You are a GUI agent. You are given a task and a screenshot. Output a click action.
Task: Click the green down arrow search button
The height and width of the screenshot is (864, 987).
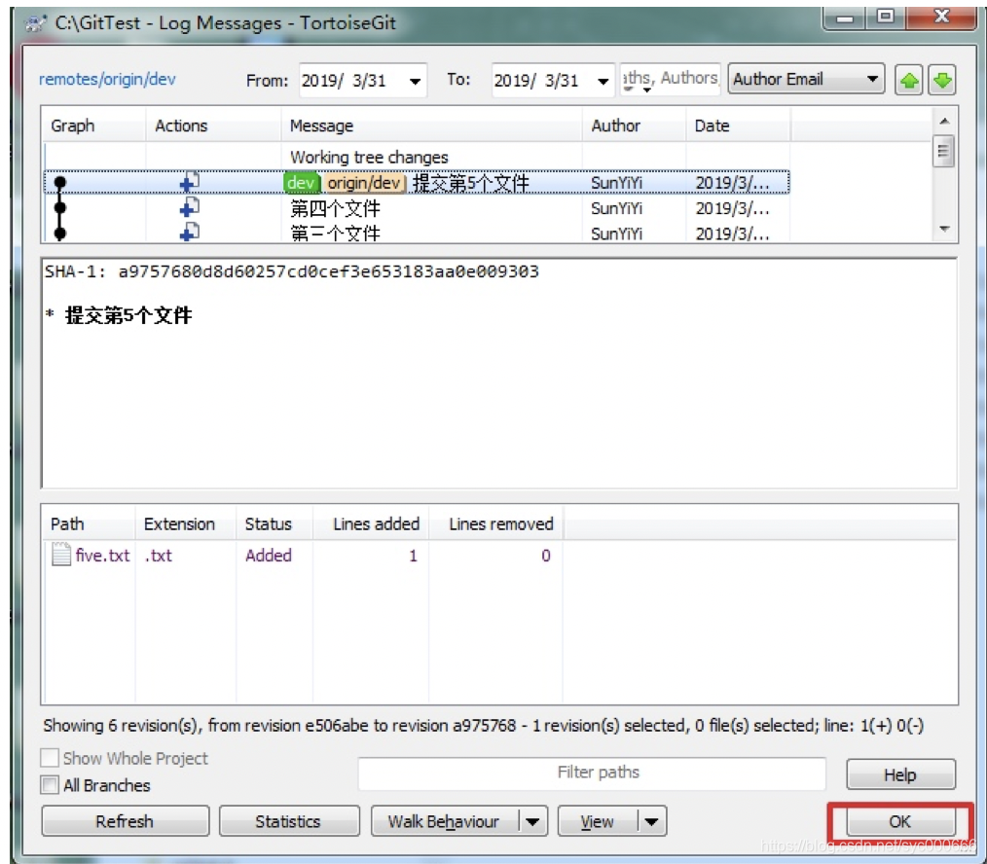click(x=941, y=80)
